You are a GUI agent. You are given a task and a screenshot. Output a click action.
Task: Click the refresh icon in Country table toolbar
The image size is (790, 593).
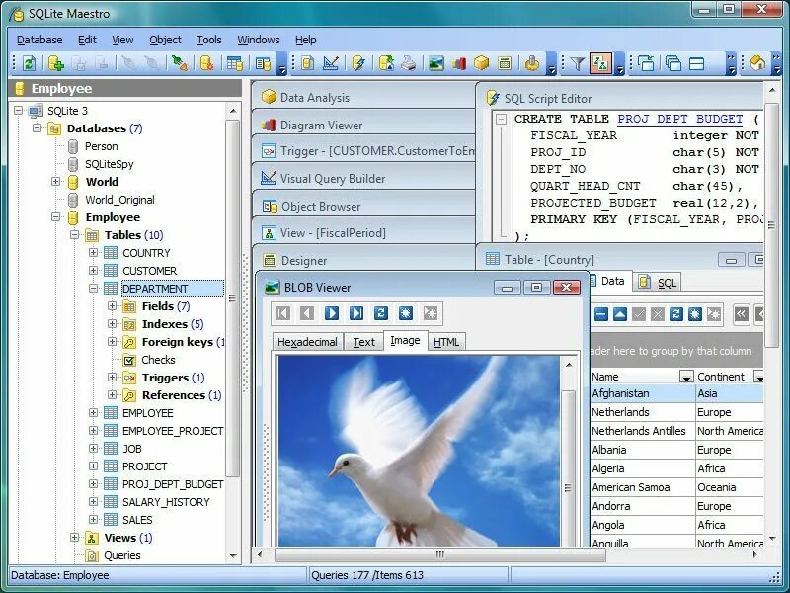676,314
